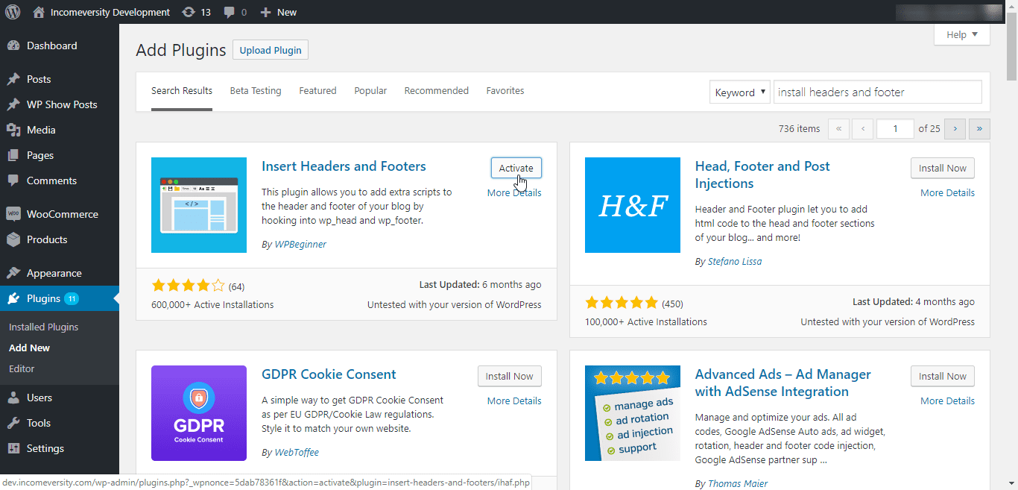Switch to the Recommended tab
This screenshot has height=490, width=1018.
point(437,91)
